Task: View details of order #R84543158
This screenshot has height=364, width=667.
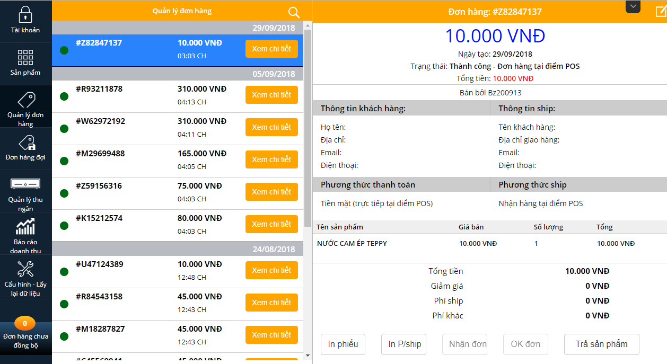Action: coord(271,303)
